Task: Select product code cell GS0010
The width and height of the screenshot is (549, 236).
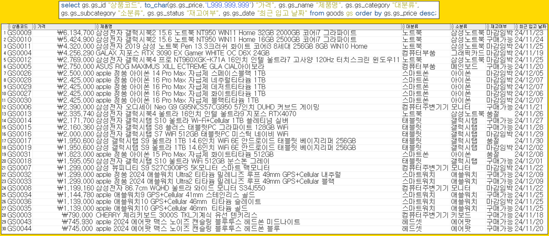Action: [x=19, y=39]
